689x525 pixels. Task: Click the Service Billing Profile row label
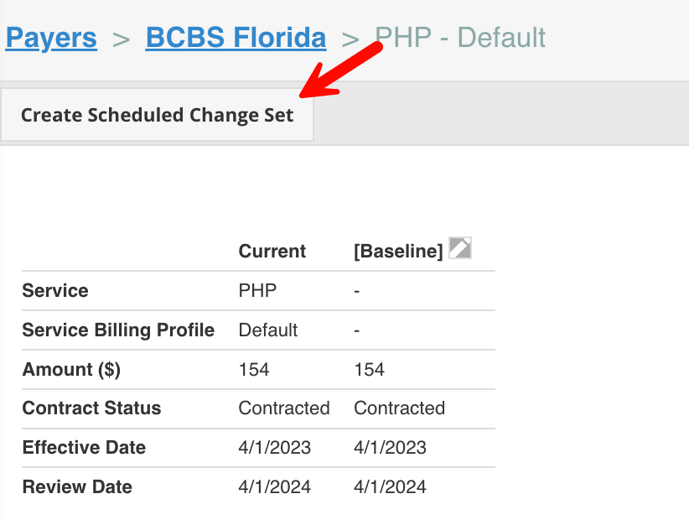[x=118, y=330]
